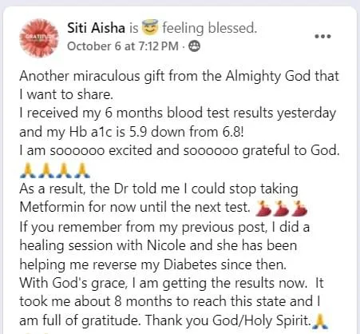
Task: Open the post options three-dot menu
Action: point(322,36)
